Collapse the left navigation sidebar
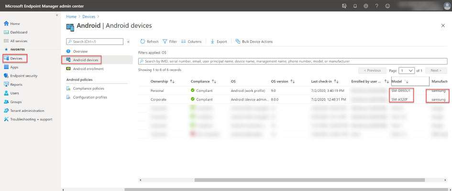This screenshot has height=191, width=452. tap(57, 15)
